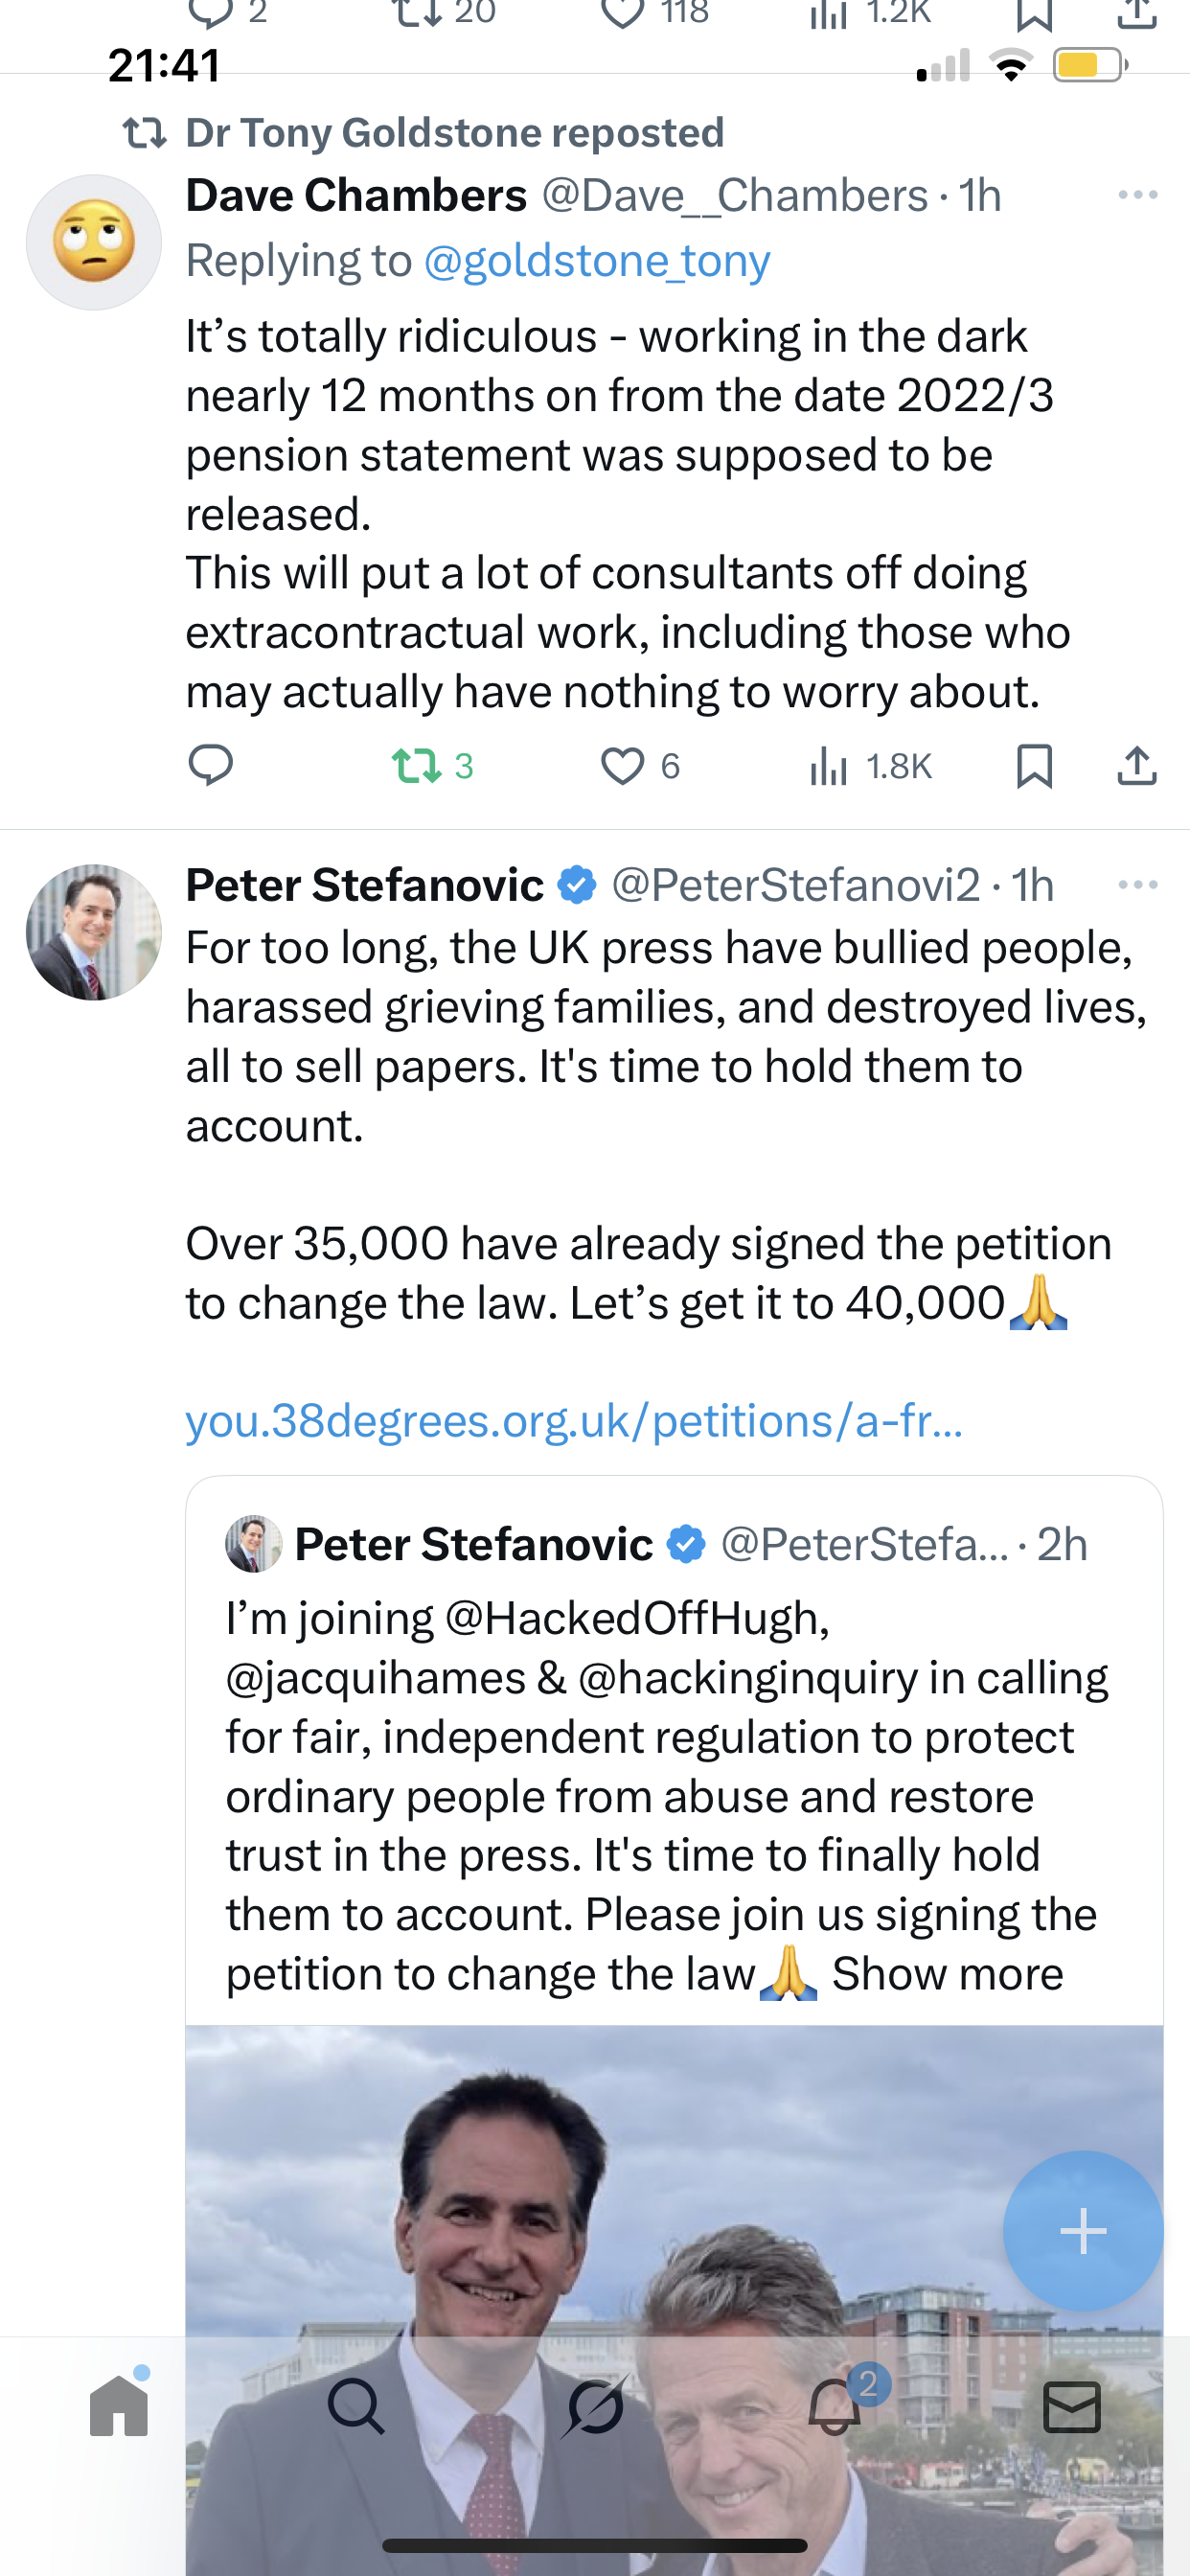View Dave Chambers' profile avatar
Viewport: 1190px width, 2576px height.
click(94, 242)
